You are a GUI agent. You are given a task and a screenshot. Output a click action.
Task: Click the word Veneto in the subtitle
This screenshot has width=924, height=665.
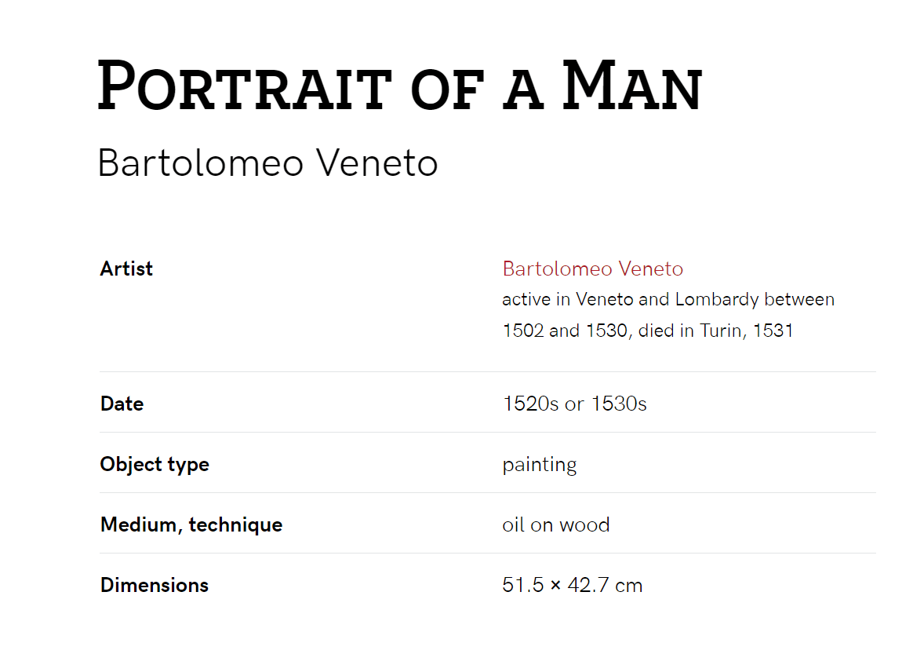pos(377,163)
